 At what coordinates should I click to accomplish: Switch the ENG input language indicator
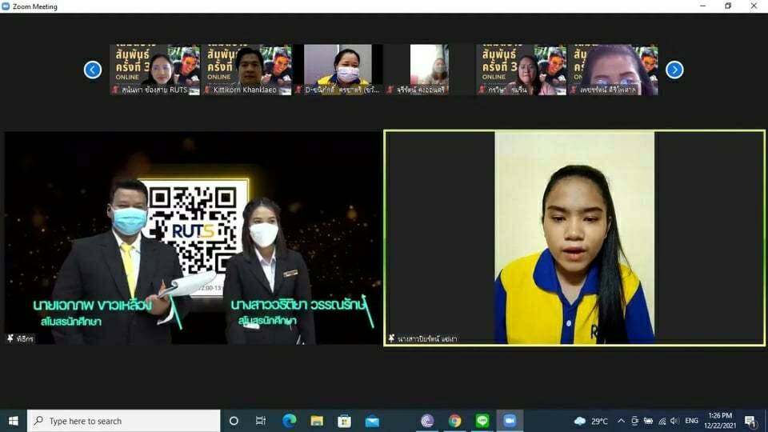click(x=692, y=421)
